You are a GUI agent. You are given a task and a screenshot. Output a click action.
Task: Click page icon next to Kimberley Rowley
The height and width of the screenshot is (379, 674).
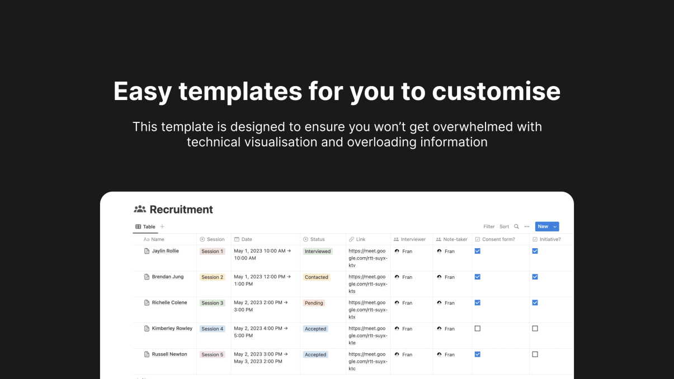tap(147, 328)
